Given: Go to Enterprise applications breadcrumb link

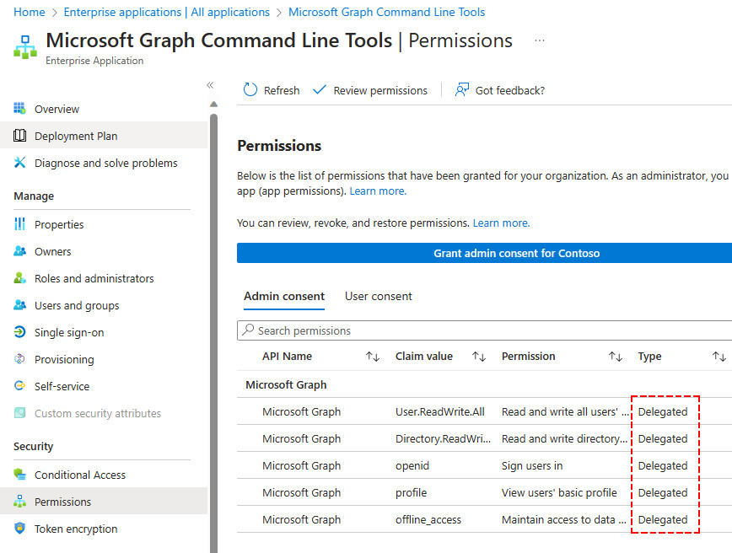Looking at the screenshot, I should [167, 12].
